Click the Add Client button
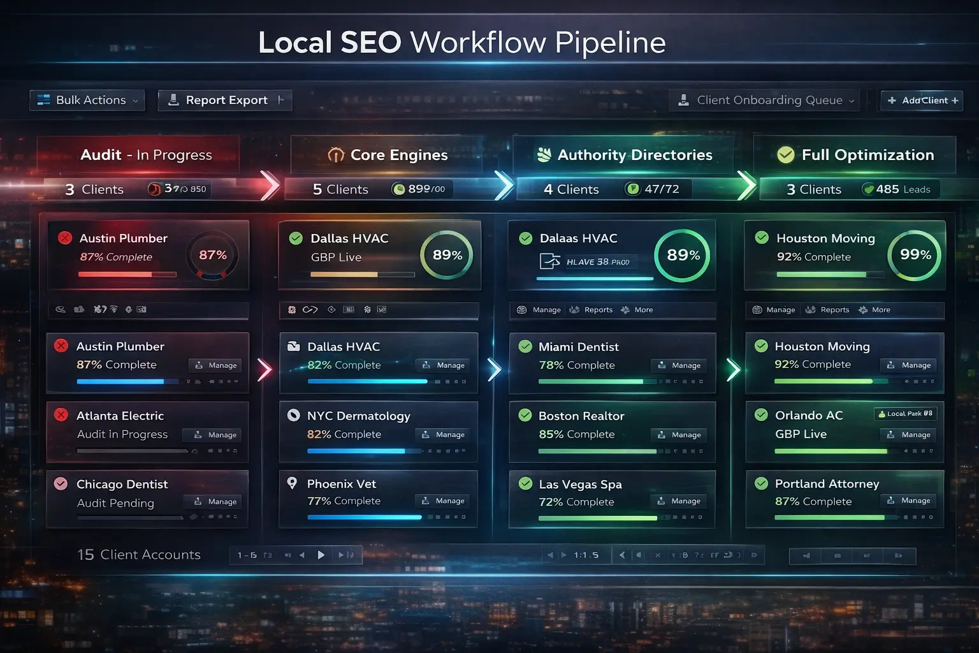The height and width of the screenshot is (653, 979). (x=922, y=100)
